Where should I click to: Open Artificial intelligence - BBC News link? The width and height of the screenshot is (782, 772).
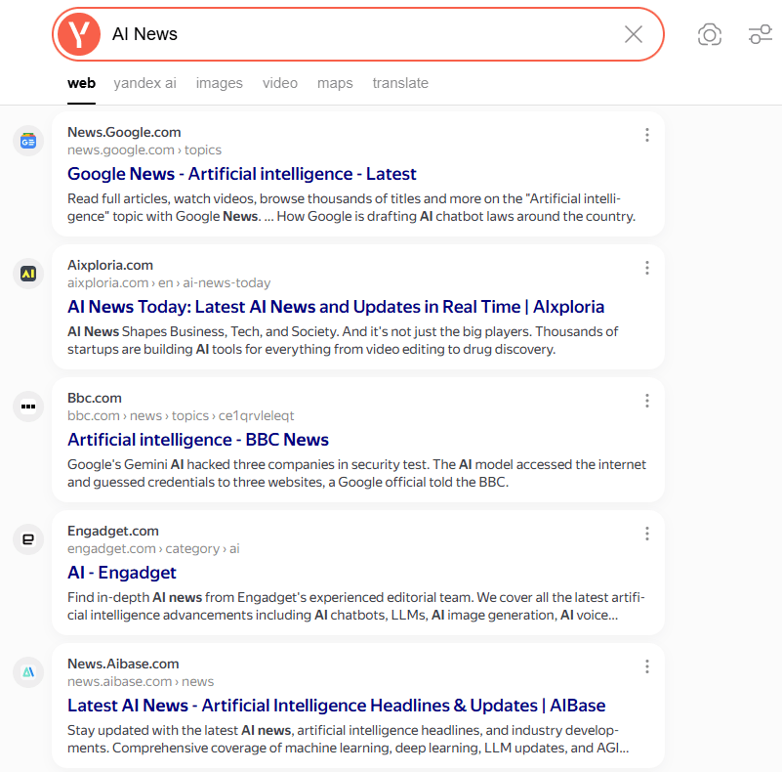(x=198, y=440)
